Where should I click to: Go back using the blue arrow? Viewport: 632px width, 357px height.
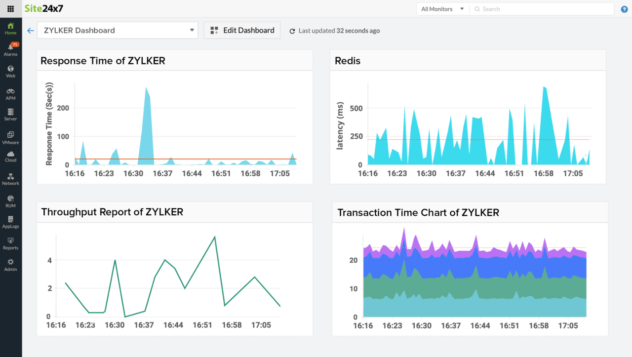(30, 30)
